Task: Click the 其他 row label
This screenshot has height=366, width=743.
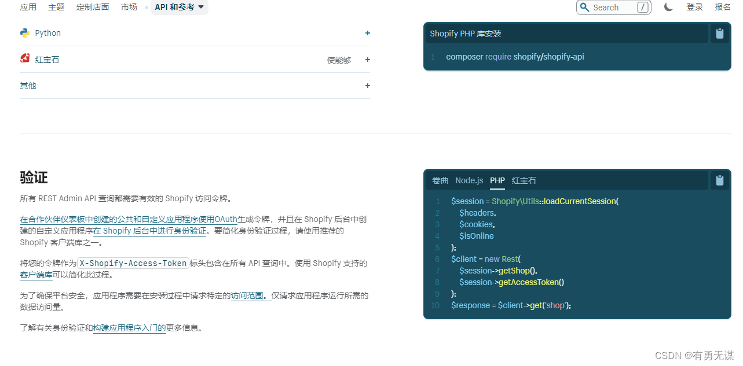Action: click(28, 86)
